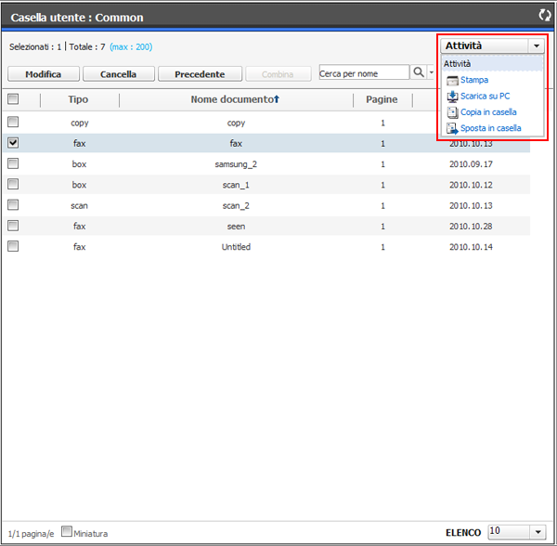
Task: Click the Stampa printer icon
Action: coord(452,81)
